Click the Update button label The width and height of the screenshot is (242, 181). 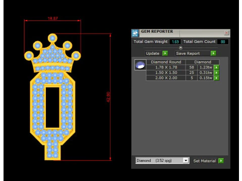(x=152, y=53)
